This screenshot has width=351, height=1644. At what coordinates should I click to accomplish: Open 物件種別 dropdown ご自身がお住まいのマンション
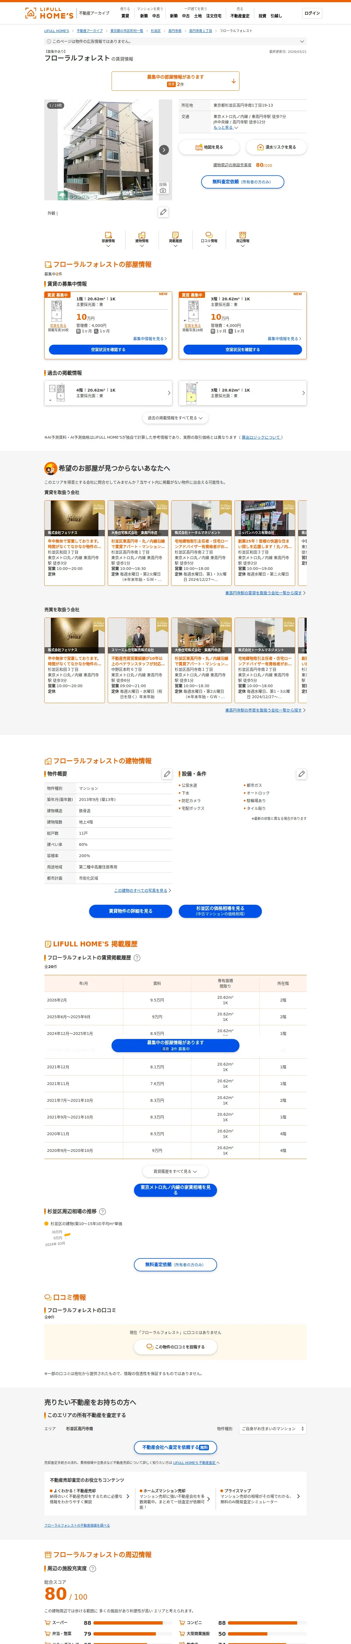coord(273,1429)
